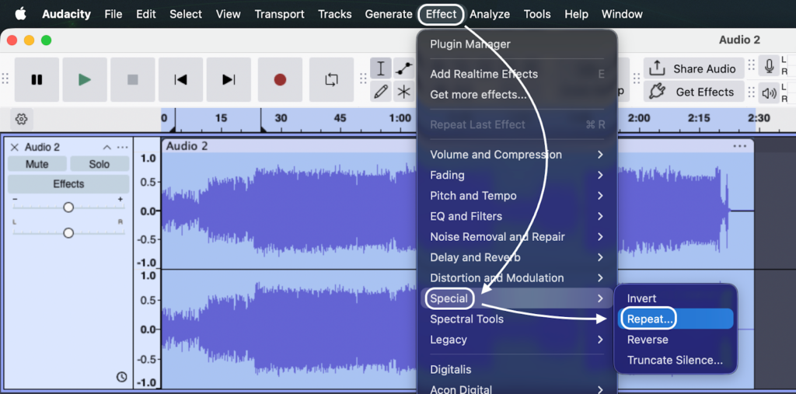
Task: Open the track Effects panel
Action: pos(68,184)
